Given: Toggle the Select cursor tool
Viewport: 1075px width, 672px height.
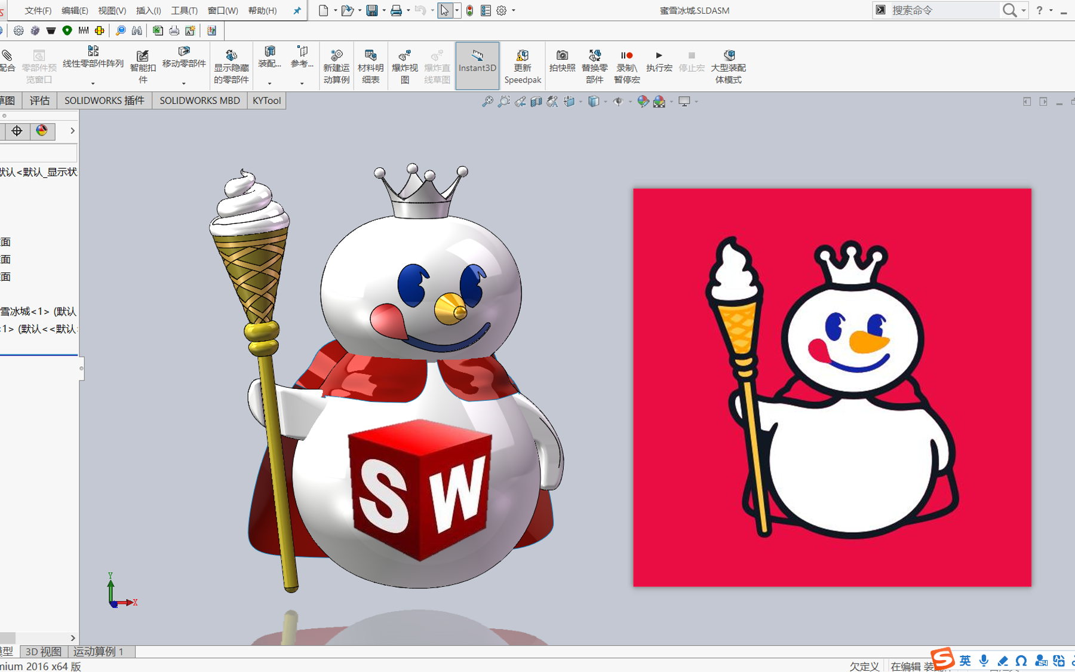Looking at the screenshot, I should click(445, 10).
